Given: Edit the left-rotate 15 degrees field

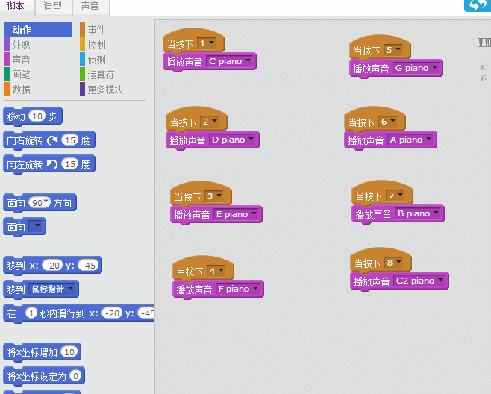Looking at the screenshot, I should pyautogui.click(x=70, y=164).
